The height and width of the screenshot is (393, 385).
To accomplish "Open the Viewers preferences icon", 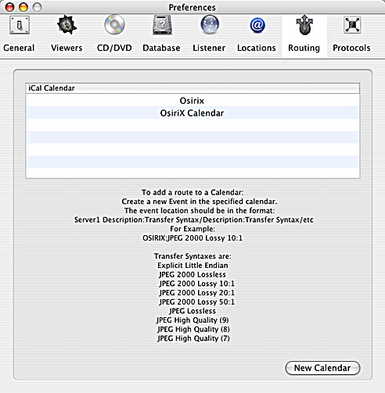I will [67, 25].
